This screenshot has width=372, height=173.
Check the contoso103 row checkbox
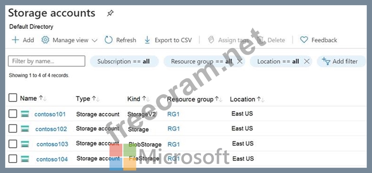coord(13,144)
